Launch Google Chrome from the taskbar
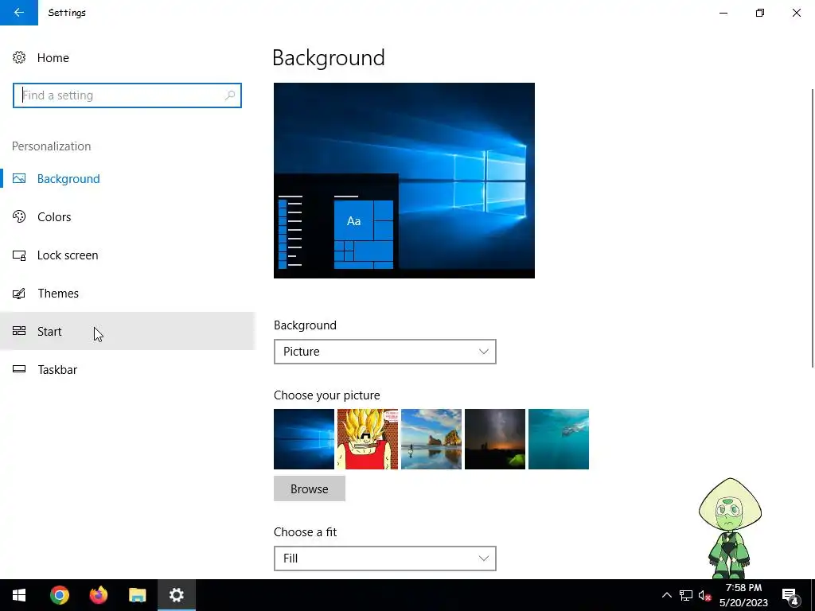 point(60,595)
